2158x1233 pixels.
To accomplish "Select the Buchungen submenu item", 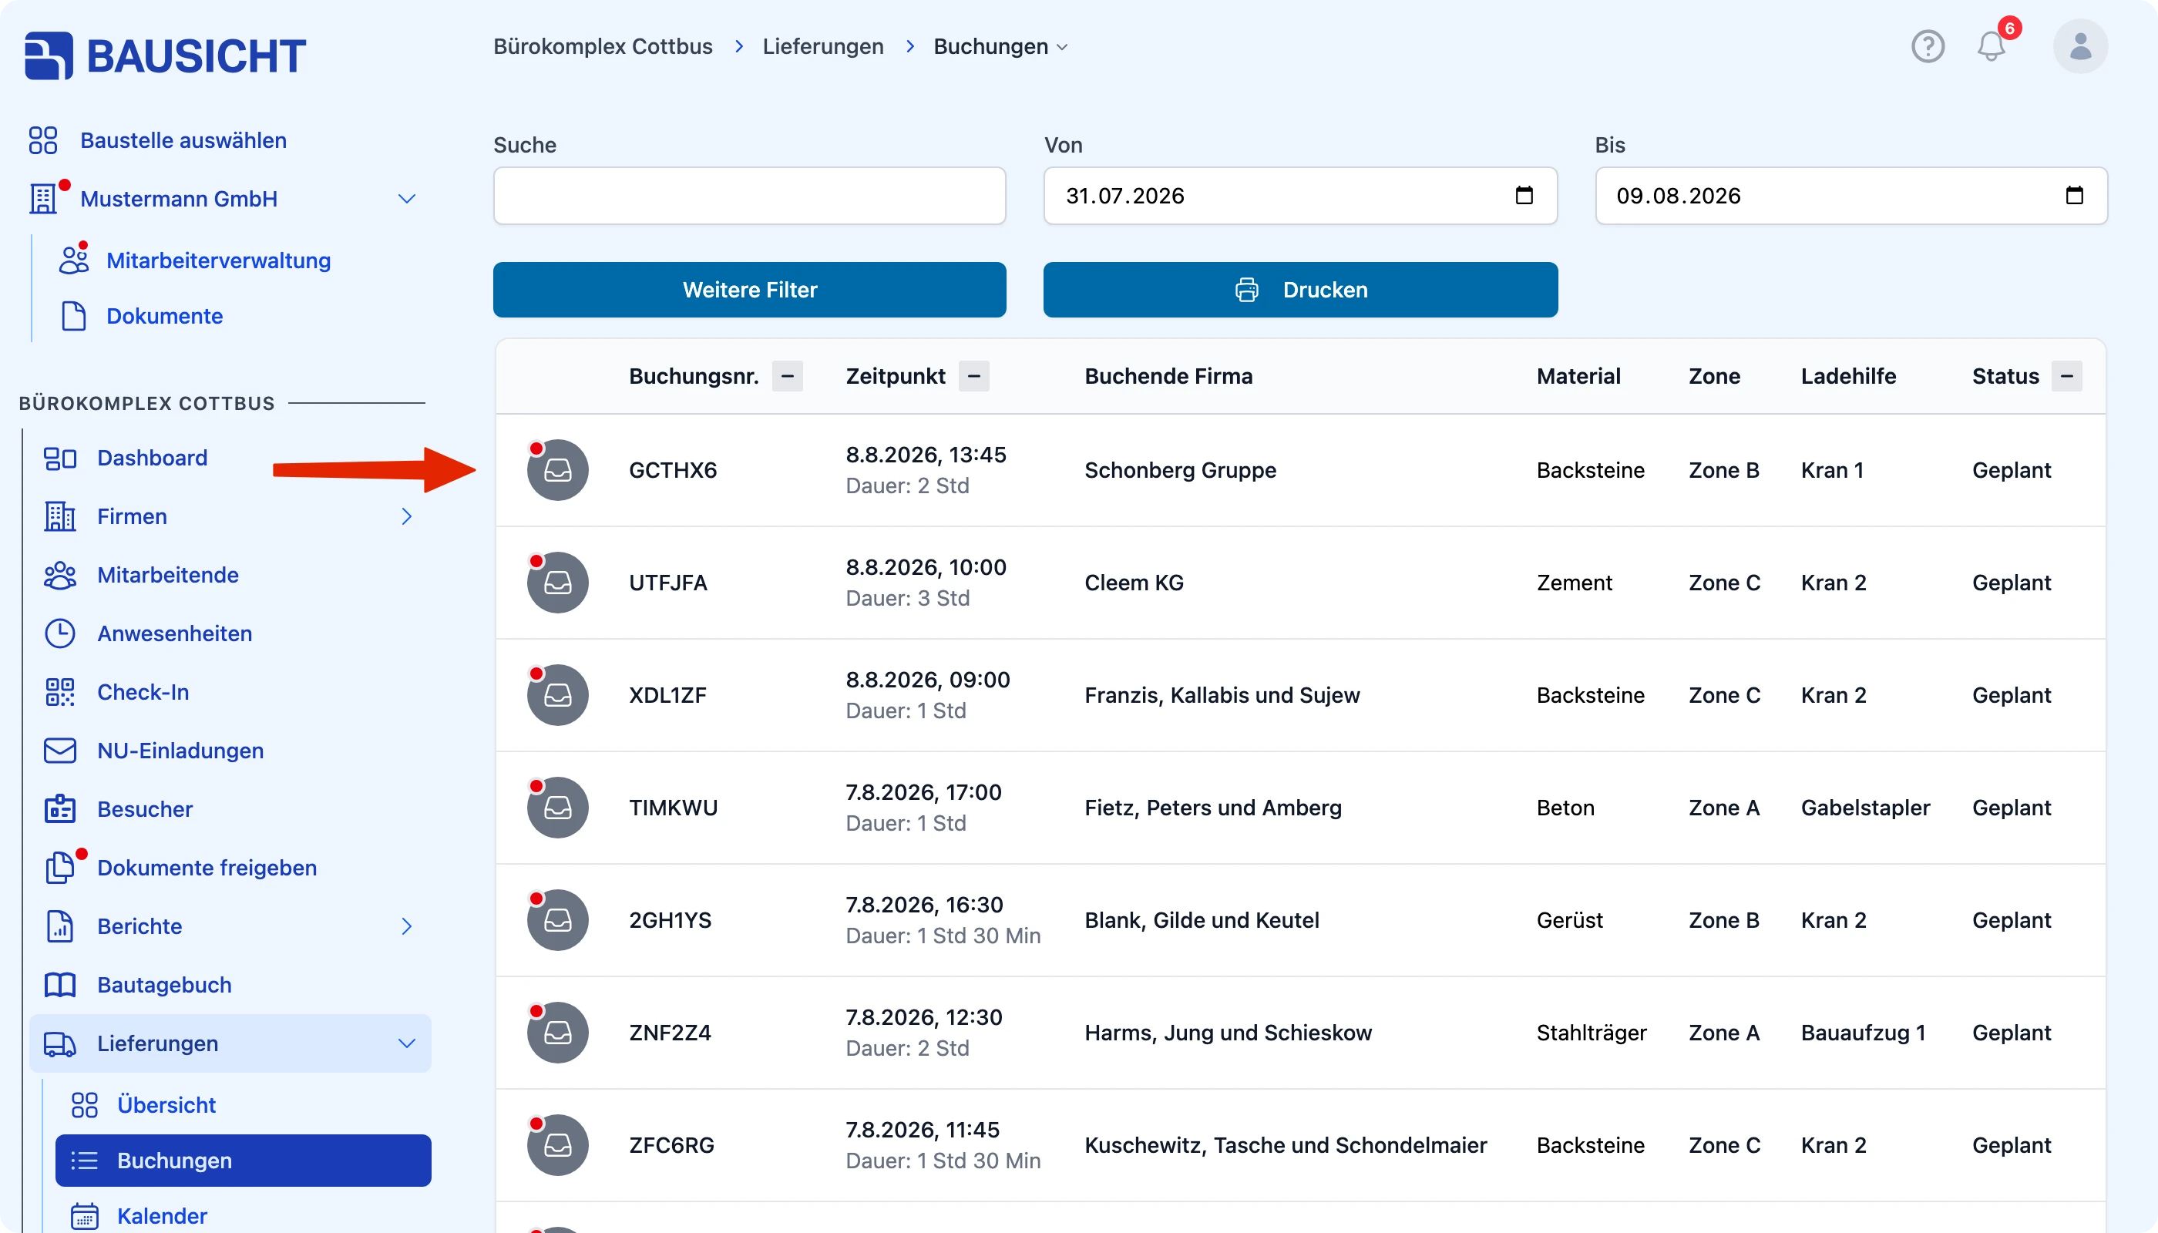I will coord(243,1160).
